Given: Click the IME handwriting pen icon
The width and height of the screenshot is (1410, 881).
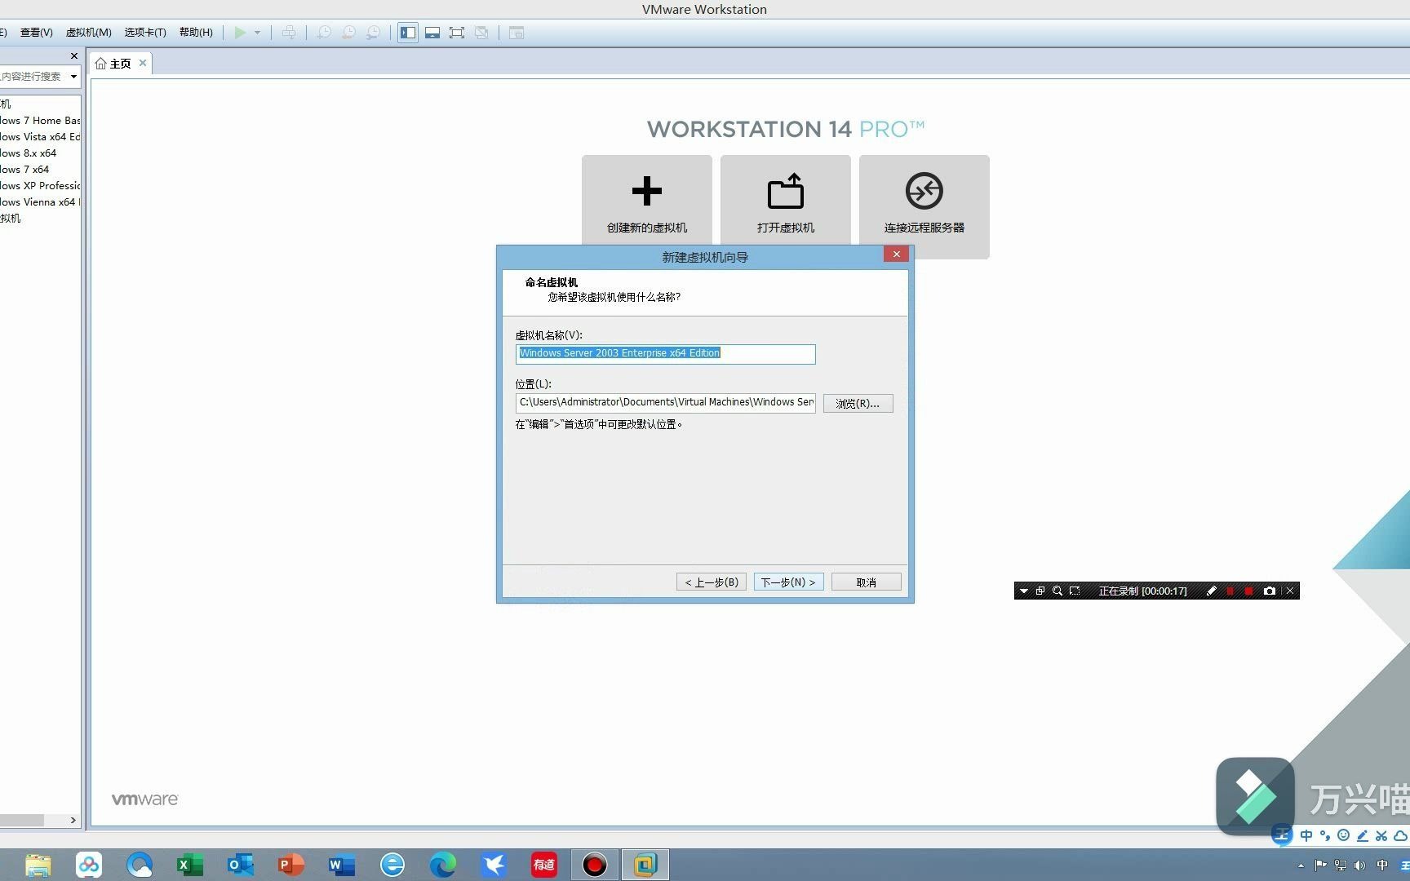Looking at the screenshot, I should pos(1362,835).
